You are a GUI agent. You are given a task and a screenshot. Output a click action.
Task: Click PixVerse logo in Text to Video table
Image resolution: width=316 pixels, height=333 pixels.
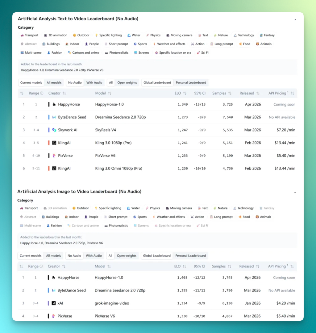(54, 156)
